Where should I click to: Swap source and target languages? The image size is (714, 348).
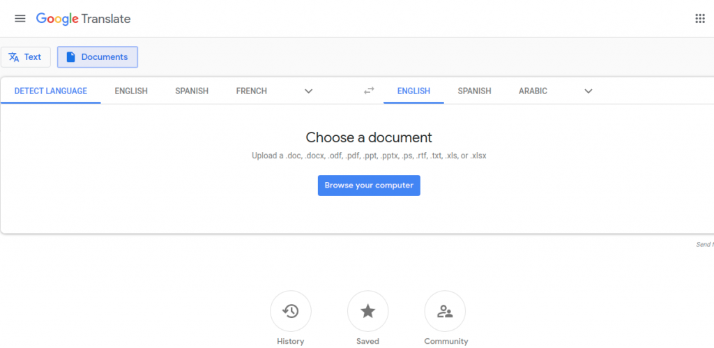[369, 91]
